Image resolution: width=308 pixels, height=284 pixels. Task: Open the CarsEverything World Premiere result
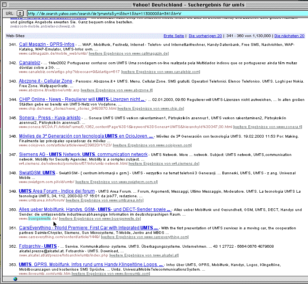[88, 228]
